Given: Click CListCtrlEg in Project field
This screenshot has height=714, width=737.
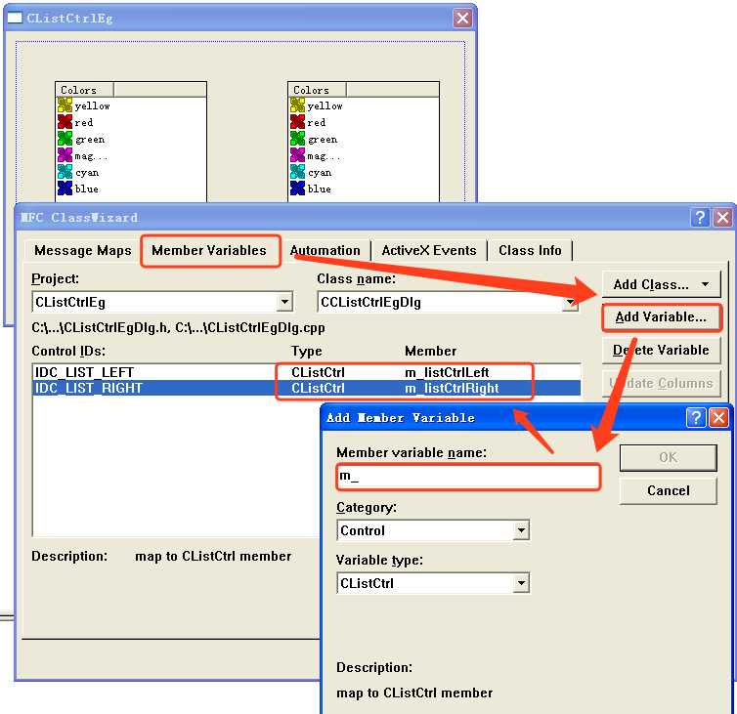Looking at the screenshot, I should (70, 302).
